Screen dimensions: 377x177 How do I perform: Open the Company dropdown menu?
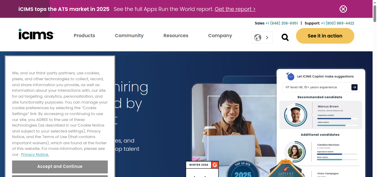click(220, 35)
